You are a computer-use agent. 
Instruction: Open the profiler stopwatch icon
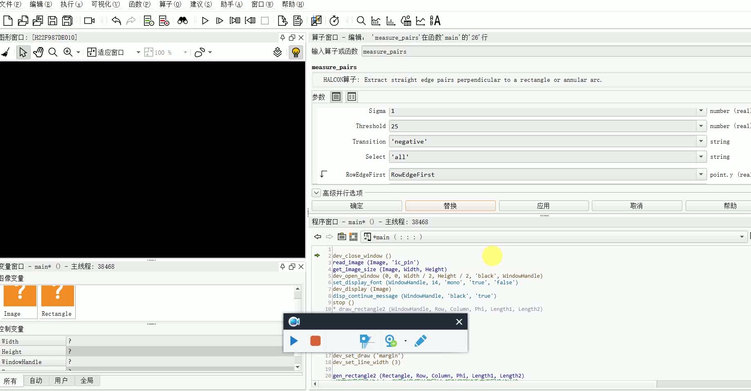pyautogui.click(x=334, y=21)
